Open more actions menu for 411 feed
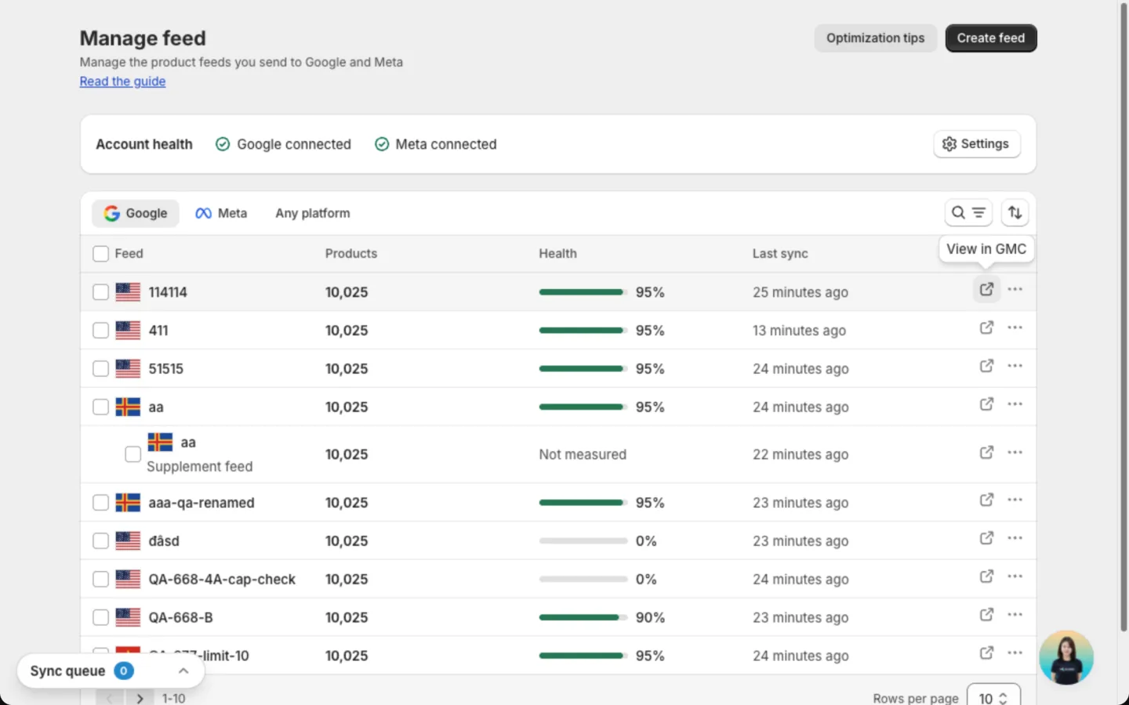Viewport: 1129px width, 705px height. [1015, 327]
